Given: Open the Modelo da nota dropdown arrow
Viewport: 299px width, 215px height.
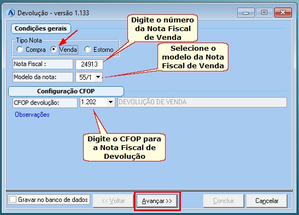Looking at the screenshot, I should point(98,77).
